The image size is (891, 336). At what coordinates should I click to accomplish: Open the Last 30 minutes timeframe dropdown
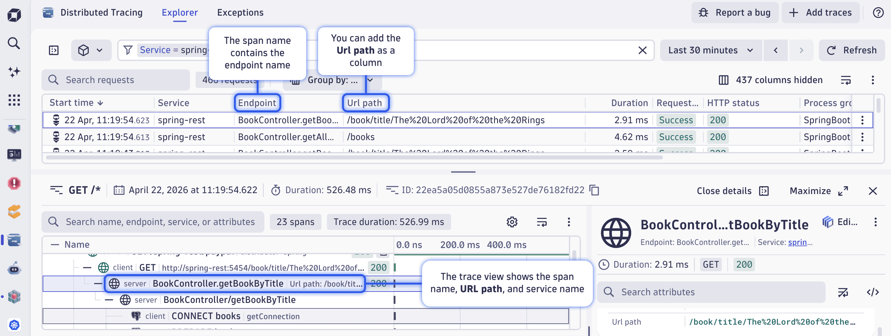[x=710, y=50]
